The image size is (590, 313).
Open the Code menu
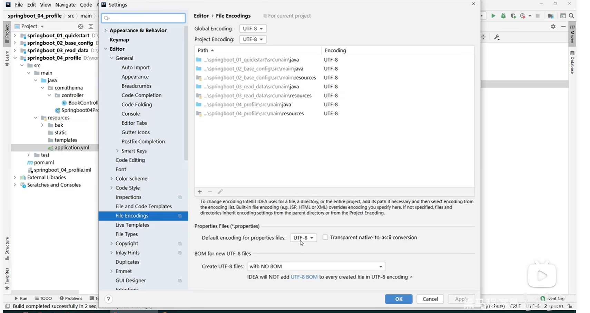click(86, 5)
